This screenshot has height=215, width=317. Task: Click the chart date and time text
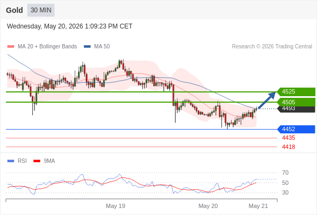[69, 26]
